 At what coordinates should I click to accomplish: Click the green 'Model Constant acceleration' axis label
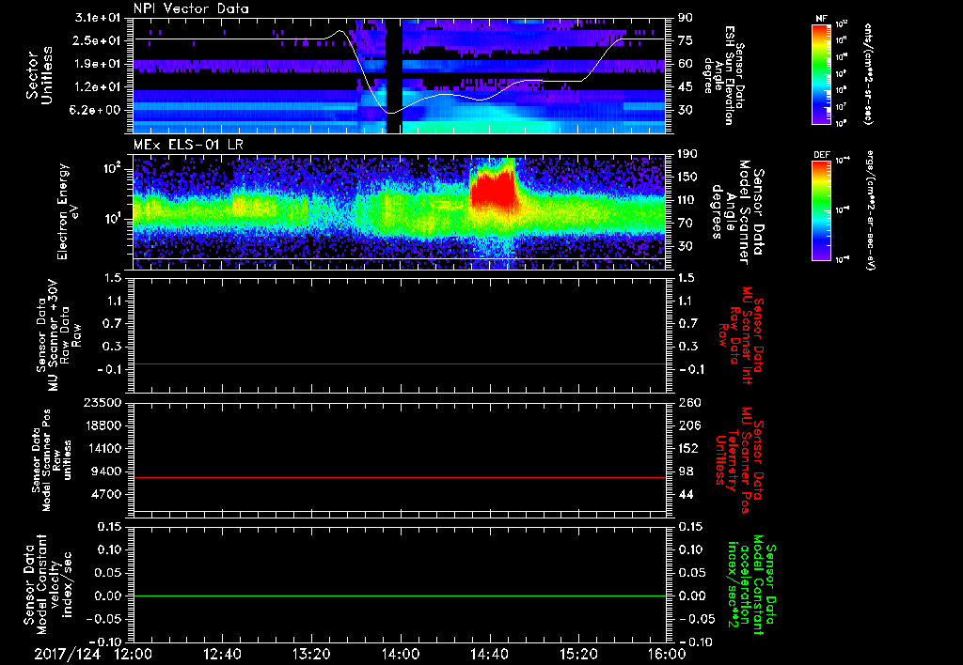click(x=751, y=584)
